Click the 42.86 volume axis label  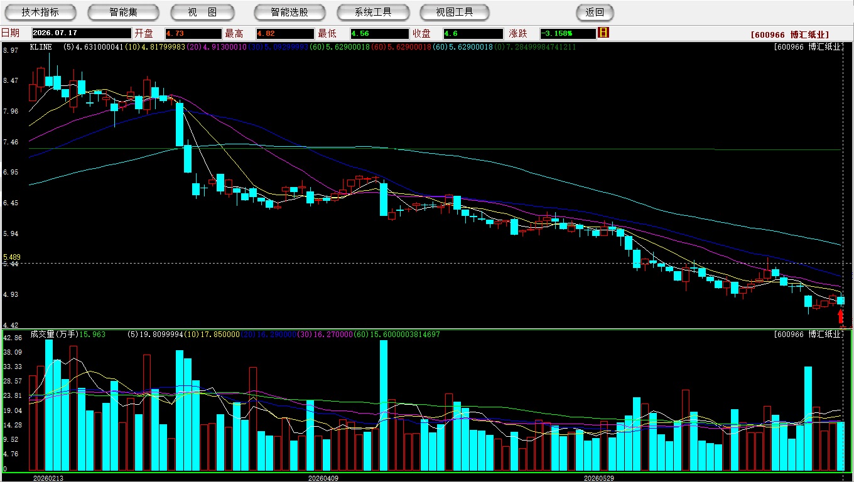(13, 338)
